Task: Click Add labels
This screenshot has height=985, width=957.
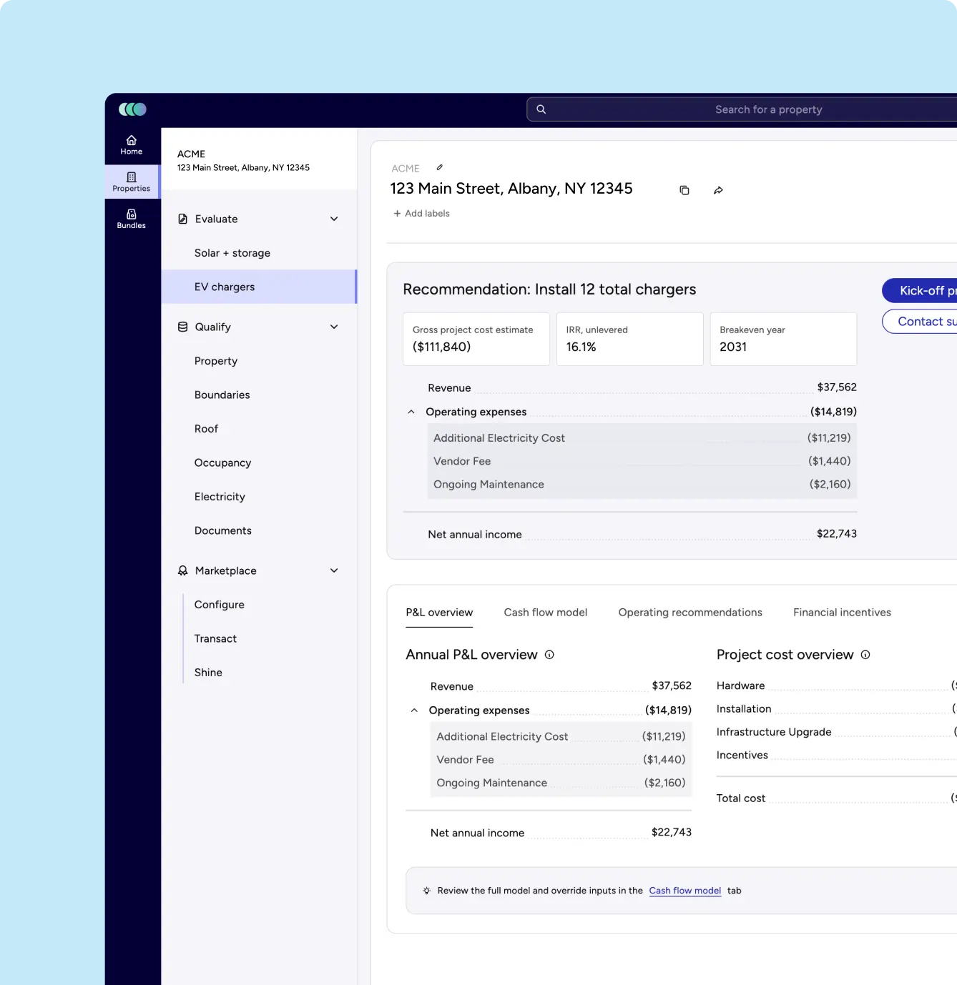Action: [x=421, y=213]
